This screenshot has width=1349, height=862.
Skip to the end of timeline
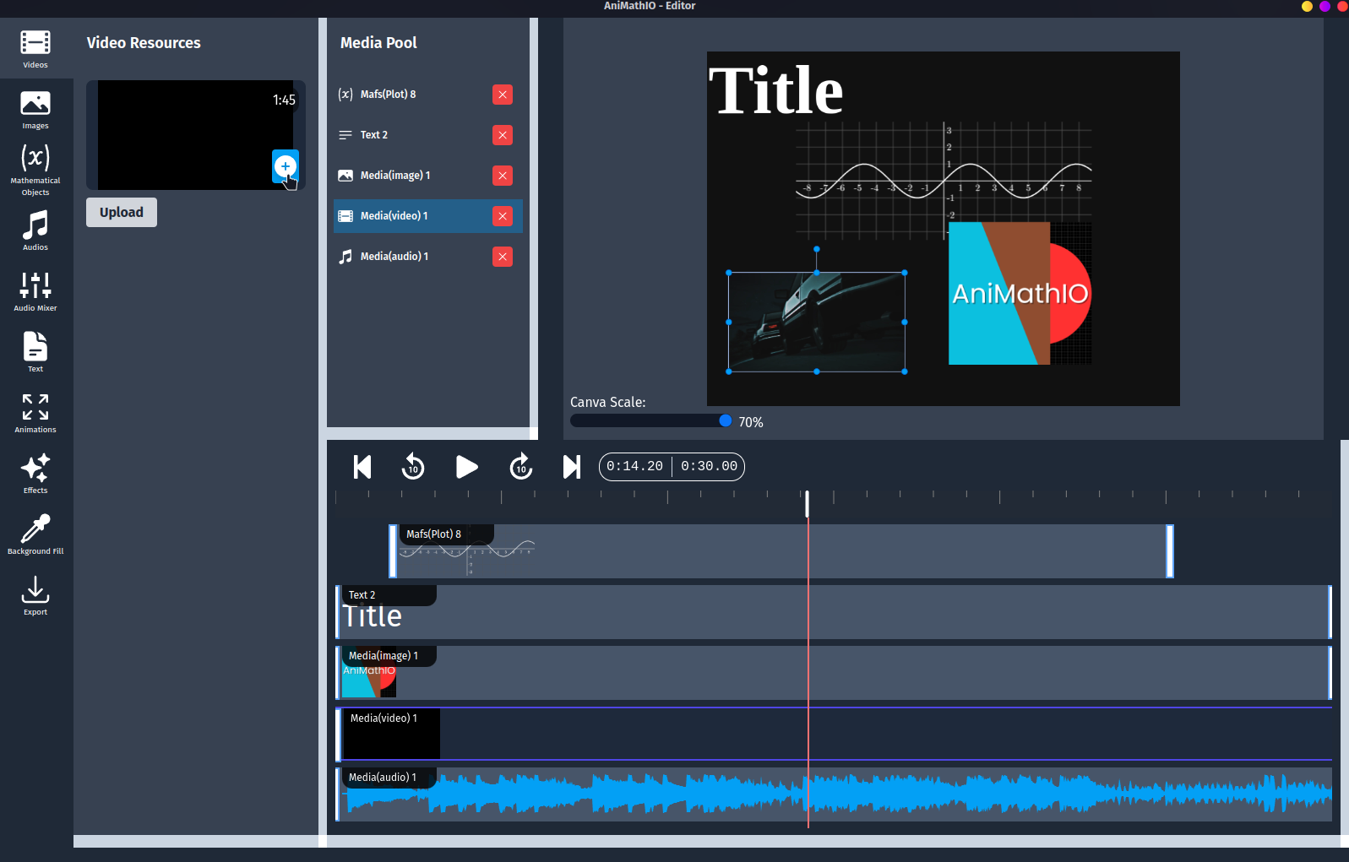pyautogui.click(x=572, y=467)
